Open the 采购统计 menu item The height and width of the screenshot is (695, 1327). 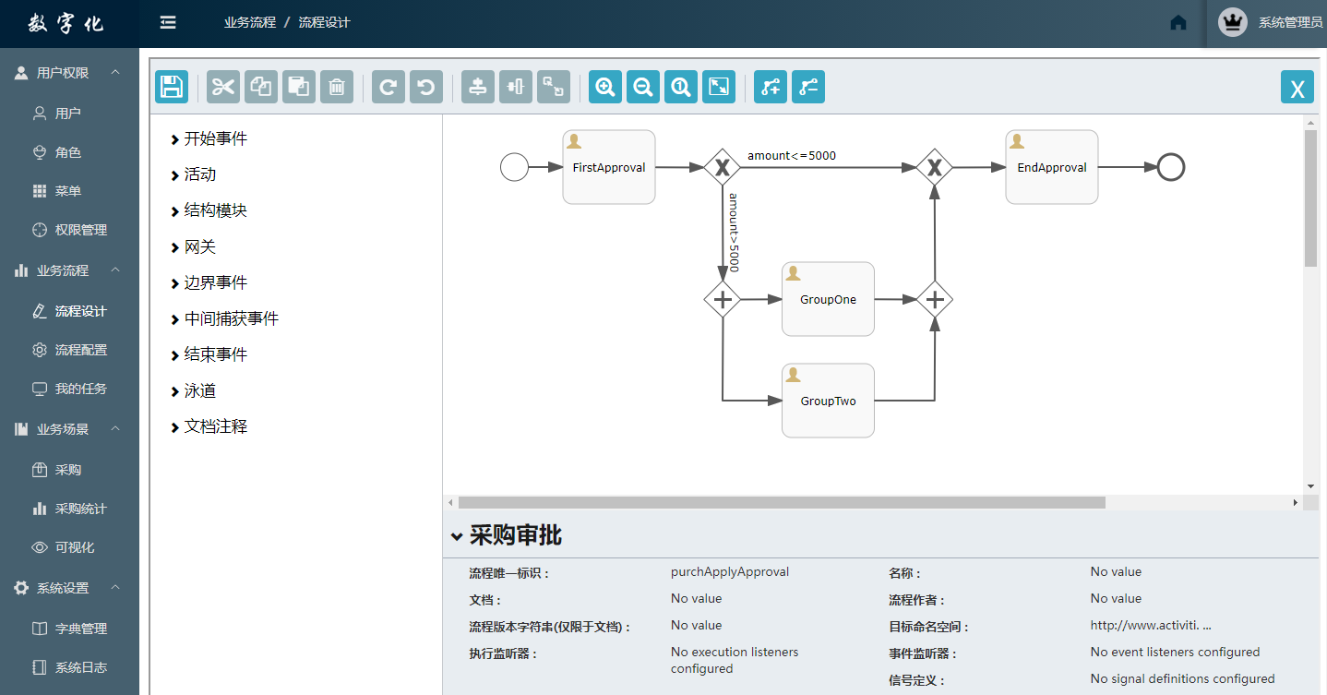(80, 509)
